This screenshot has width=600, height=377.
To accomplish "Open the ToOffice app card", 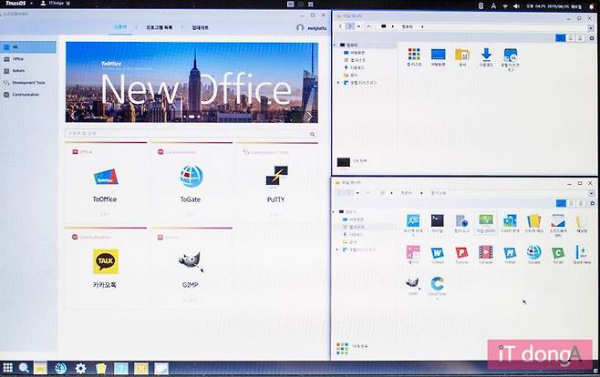I will click(106, 182).
